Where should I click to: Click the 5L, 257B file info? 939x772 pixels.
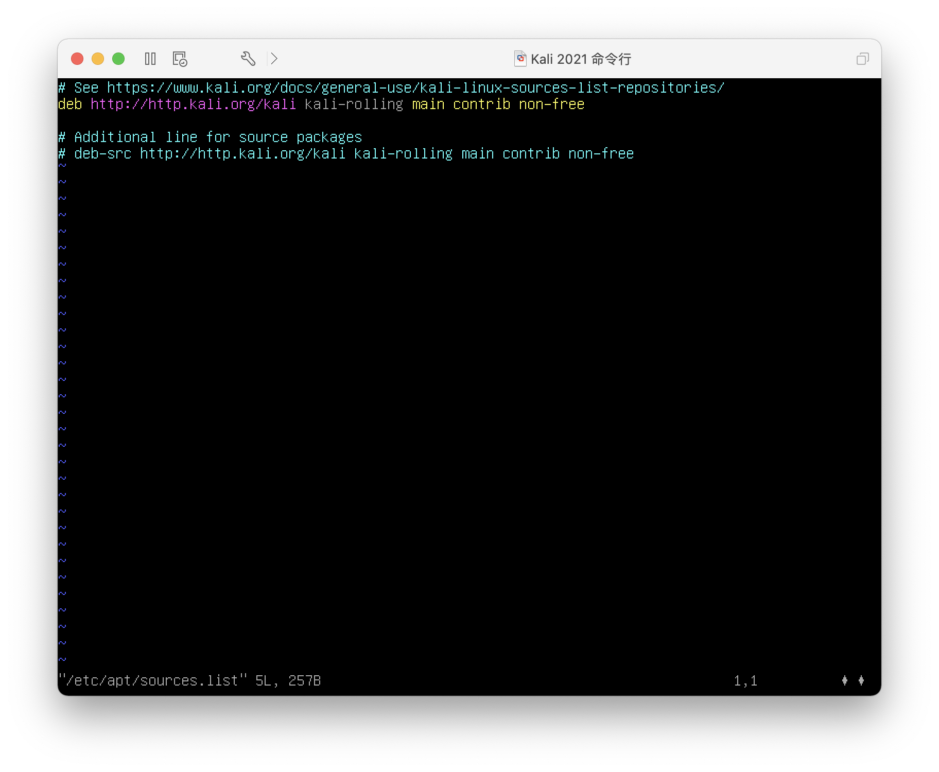pos(288,681)
